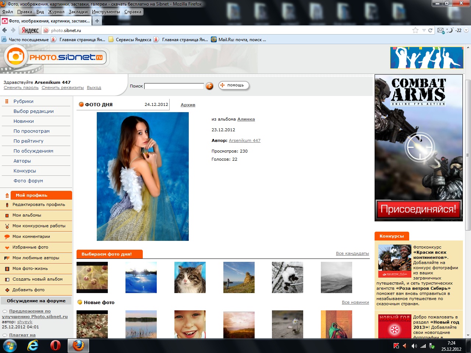This screenshot has width=471, height=353.
Task: Open the Сервисы Яндекса bookmark folder
Action: coord(130,40)
